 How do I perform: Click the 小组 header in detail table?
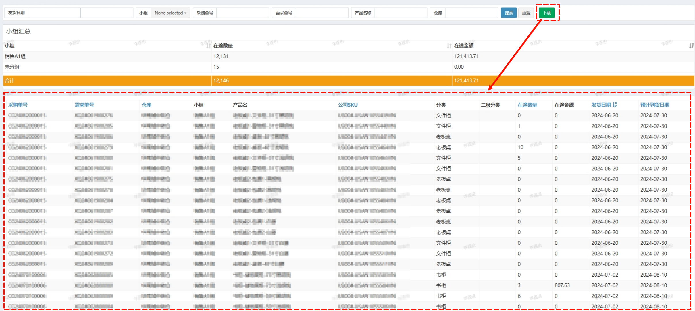(x=199, y=105)
